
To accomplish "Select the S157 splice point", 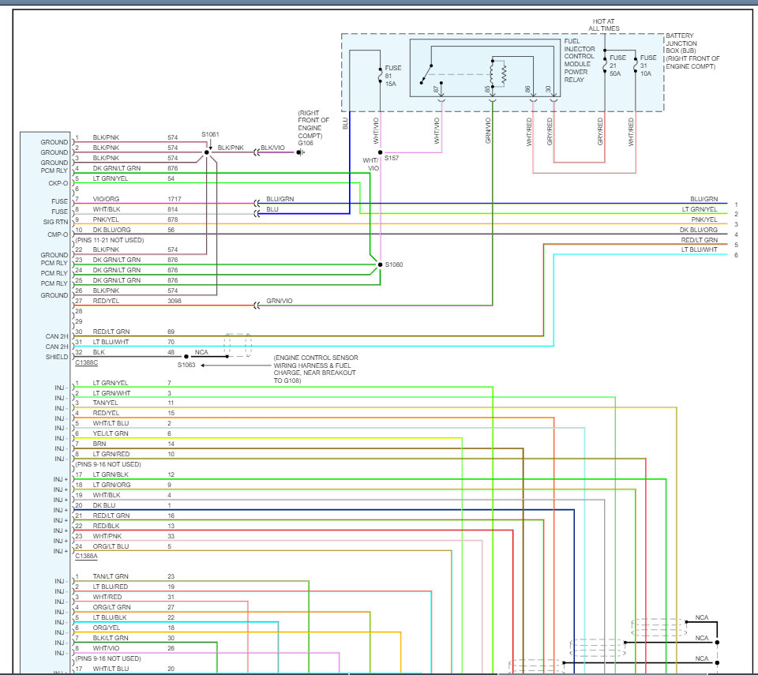I will click(380, 152).
